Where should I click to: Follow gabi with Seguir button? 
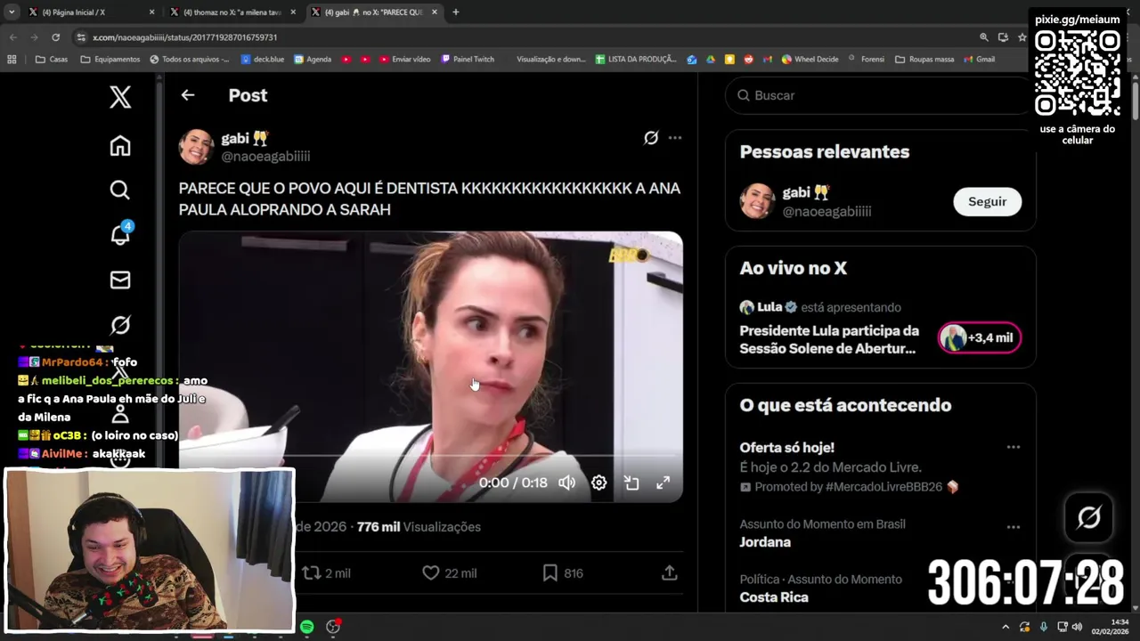point(987,202)
